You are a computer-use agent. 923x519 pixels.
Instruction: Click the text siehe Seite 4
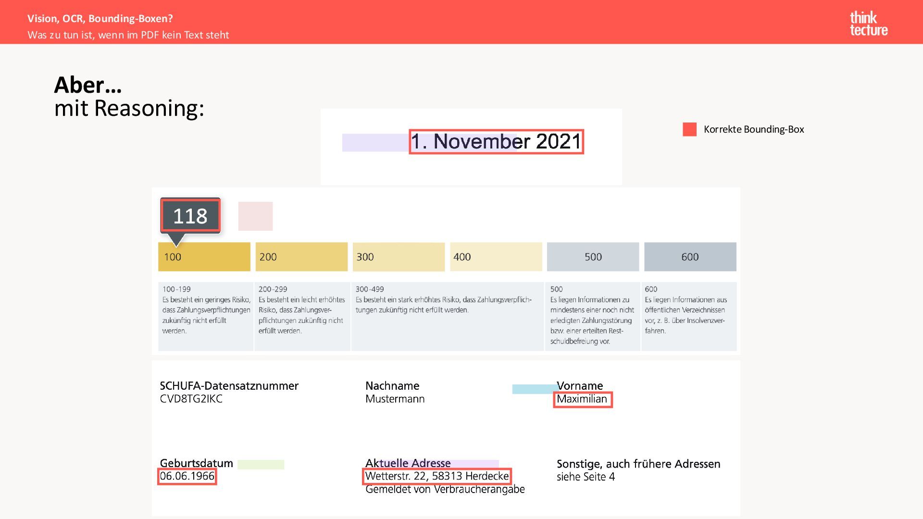click(586, 477)
